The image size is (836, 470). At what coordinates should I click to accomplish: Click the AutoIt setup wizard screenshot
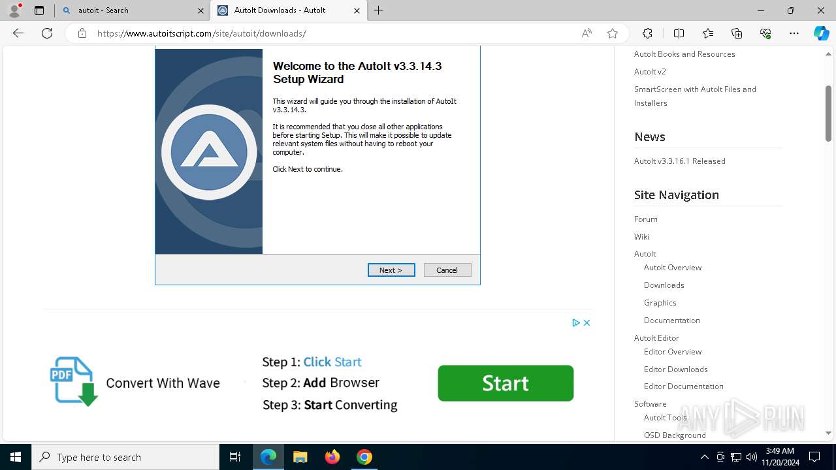[x=317, y=165]
